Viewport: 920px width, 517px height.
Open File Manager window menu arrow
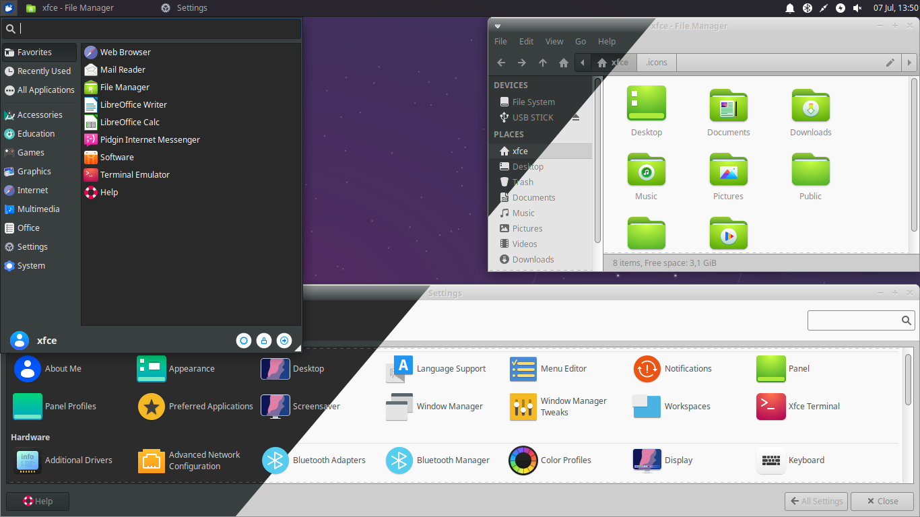(x=498, y=26)
